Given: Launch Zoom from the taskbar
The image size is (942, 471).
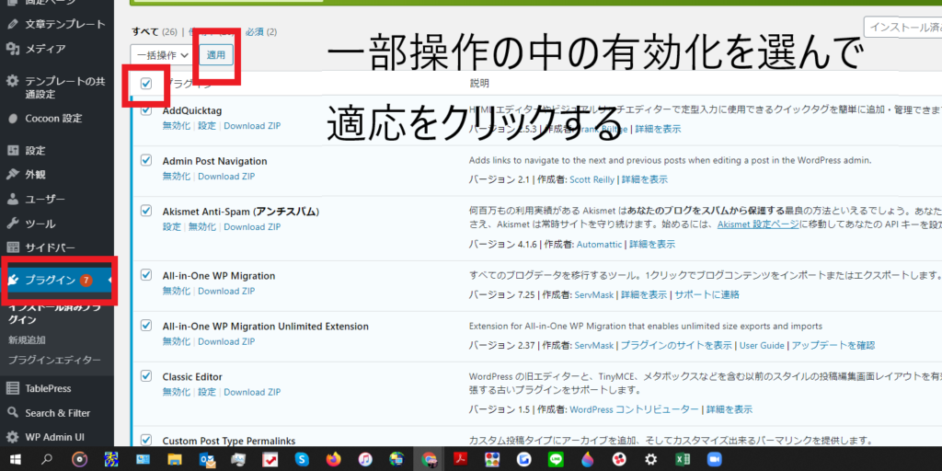Looking at the screenshot, I should (x=714, y=460).
